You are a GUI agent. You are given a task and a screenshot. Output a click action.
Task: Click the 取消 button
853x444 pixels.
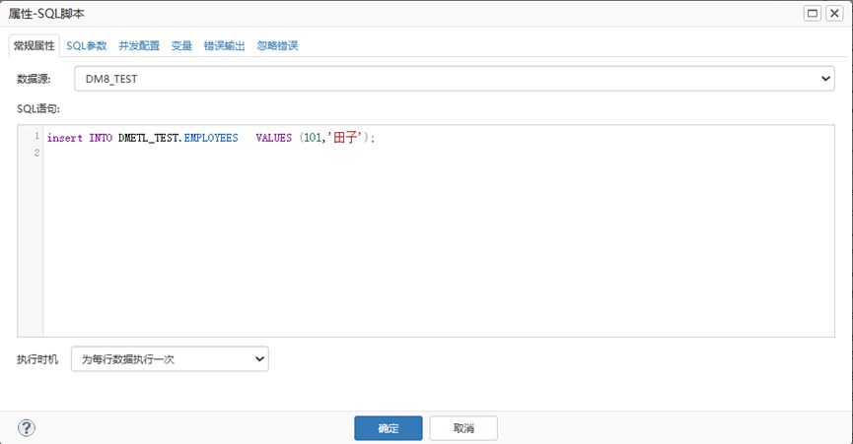pyautogui.click(x=463, y=428)
